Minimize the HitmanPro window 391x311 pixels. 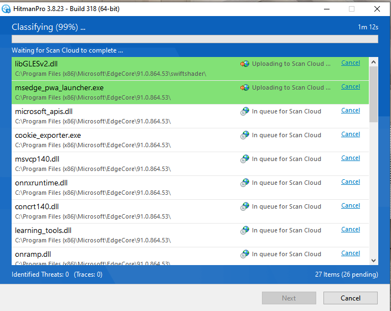(x=327, y=9)
